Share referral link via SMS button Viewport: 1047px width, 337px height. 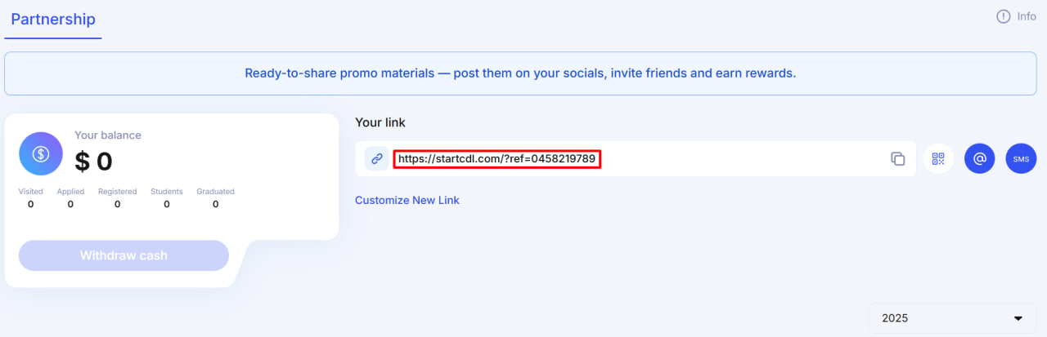1021,158
